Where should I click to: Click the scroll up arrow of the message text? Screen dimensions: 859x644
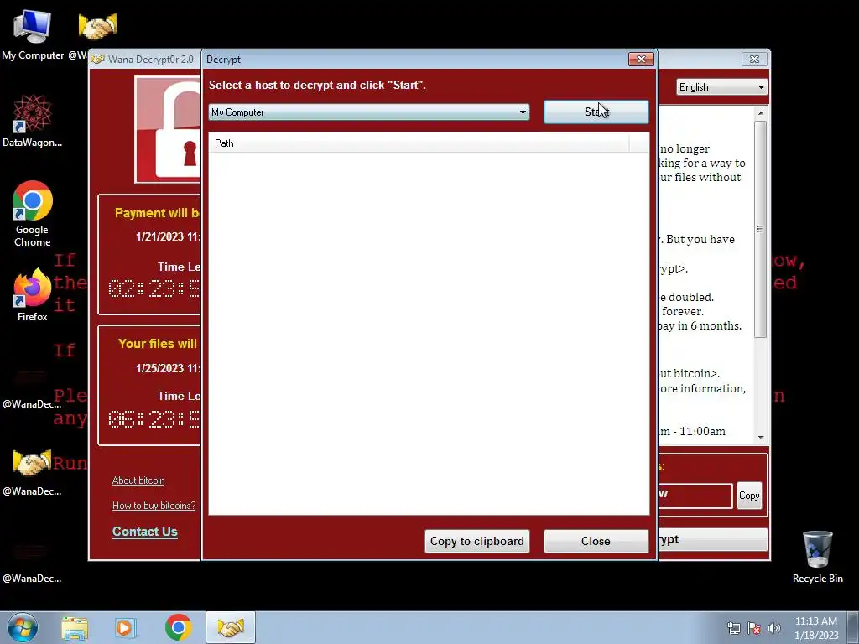coord(760,113)
